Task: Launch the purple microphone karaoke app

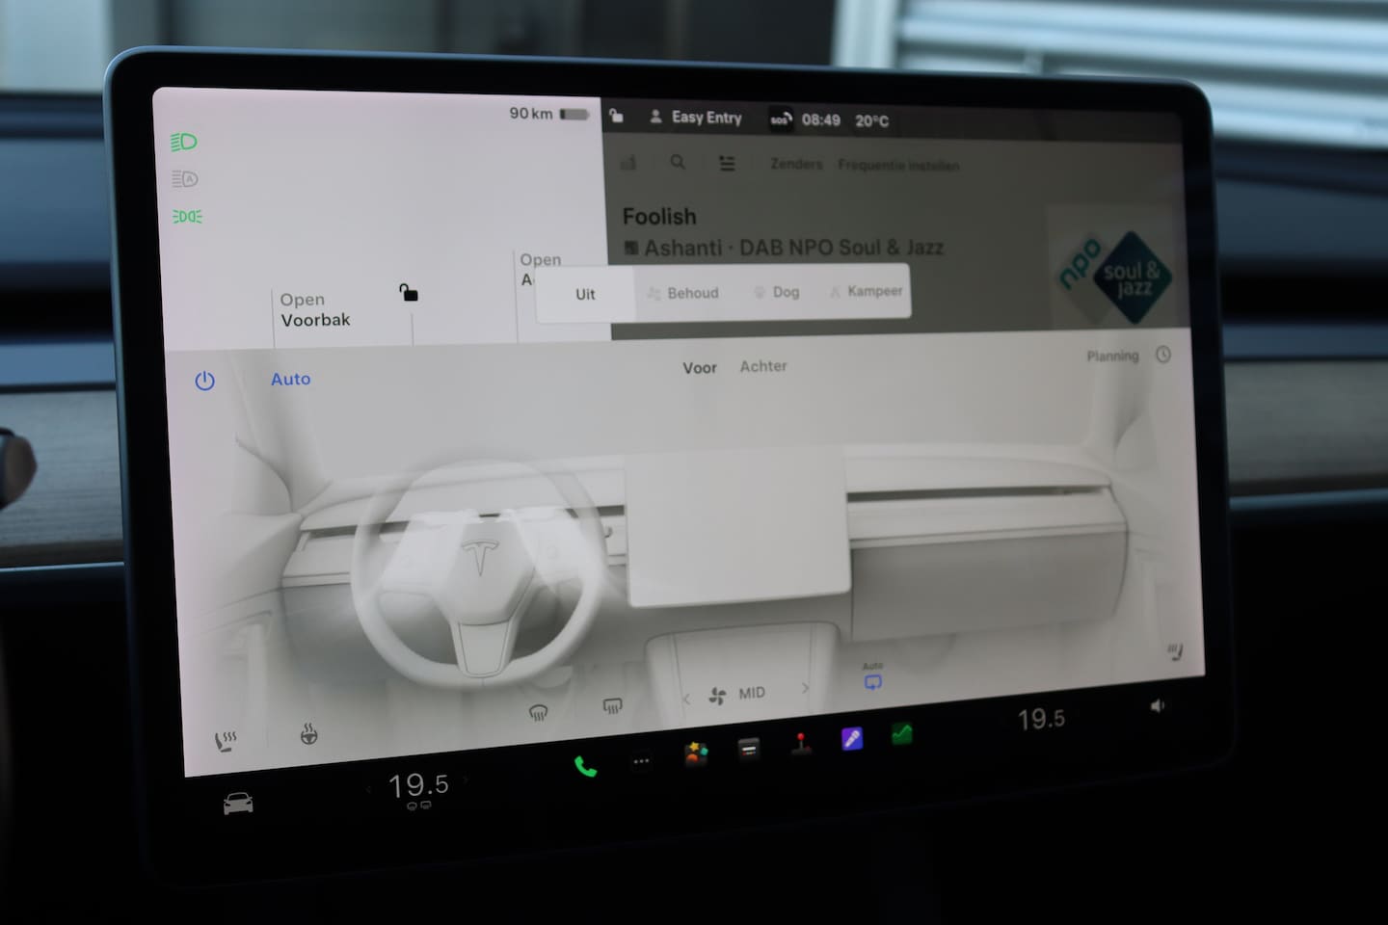Action: (x=851, y=739)
